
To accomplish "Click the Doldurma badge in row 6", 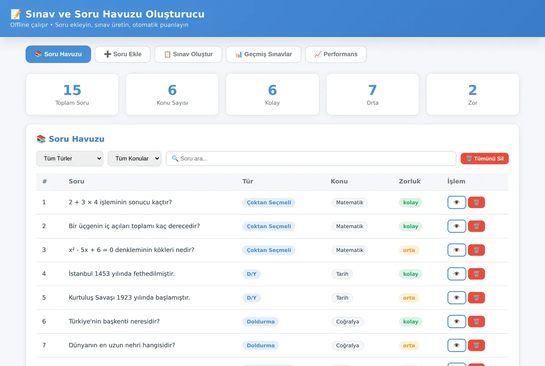I will click(261, 321).
